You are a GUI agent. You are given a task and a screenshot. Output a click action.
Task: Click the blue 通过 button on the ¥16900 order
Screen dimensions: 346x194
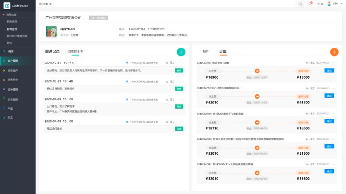pyautogui.click(x=329, y=70)
